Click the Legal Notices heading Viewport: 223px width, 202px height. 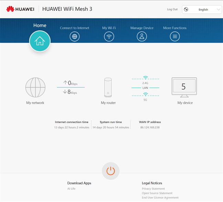152,183
